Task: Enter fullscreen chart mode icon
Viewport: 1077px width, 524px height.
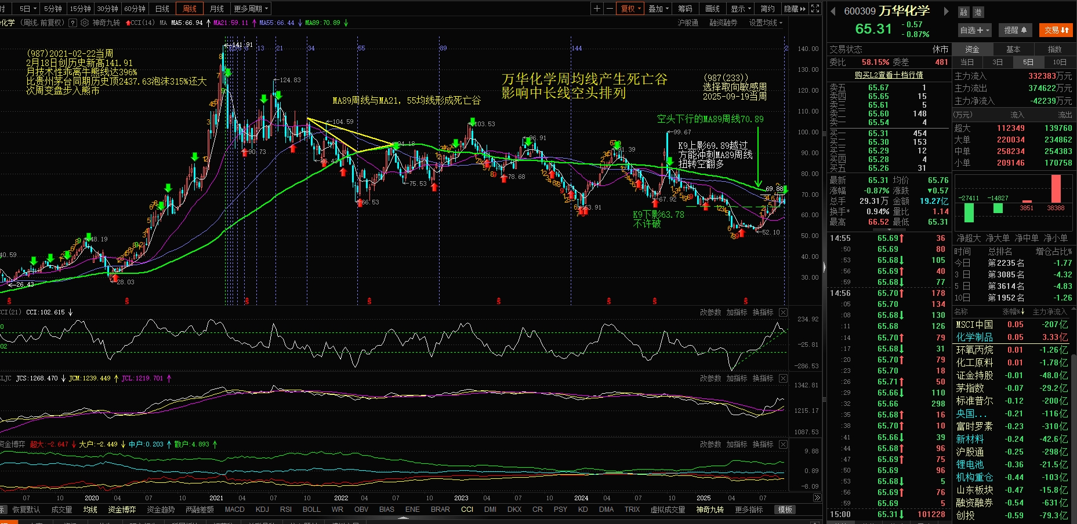Action: click(815, 9)
